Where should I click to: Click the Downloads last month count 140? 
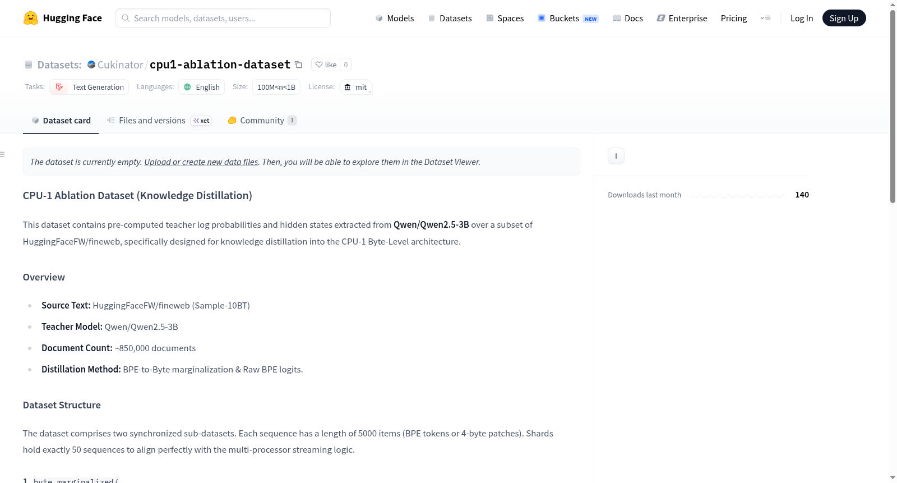pos(802,195)
